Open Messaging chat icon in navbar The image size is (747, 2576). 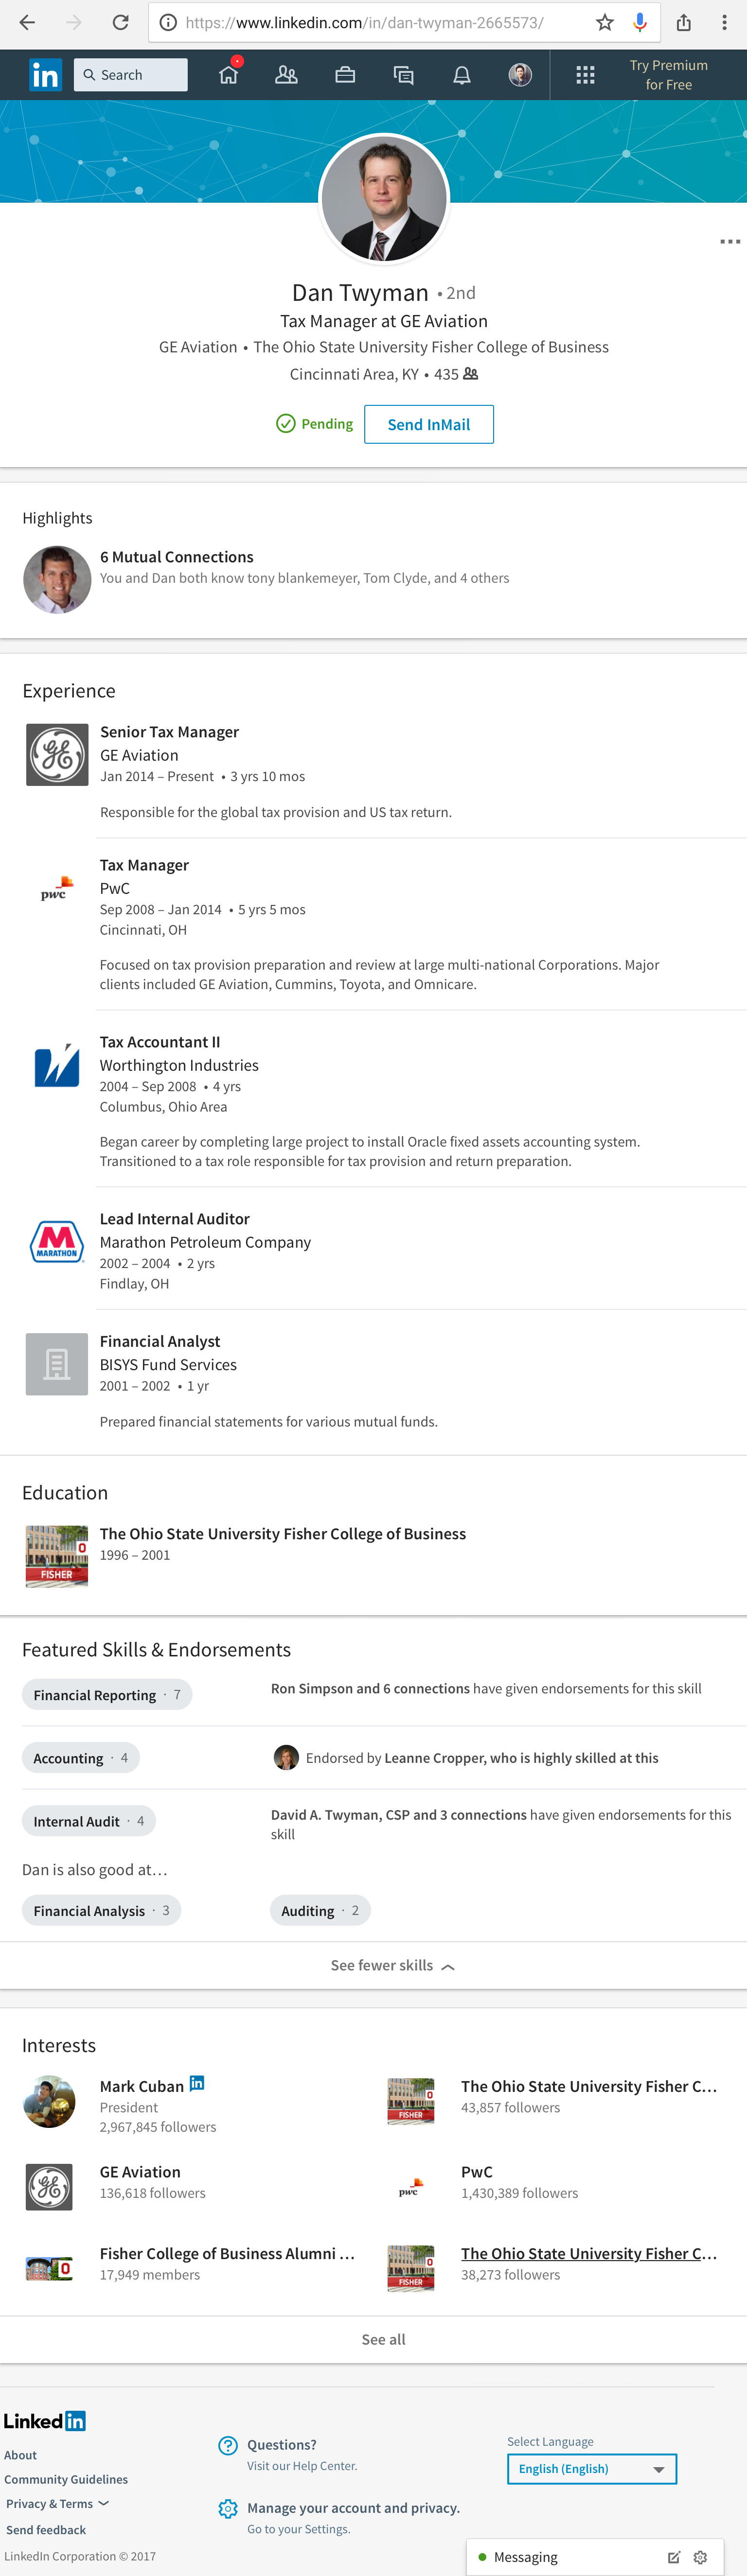click(x=403, y=75)
